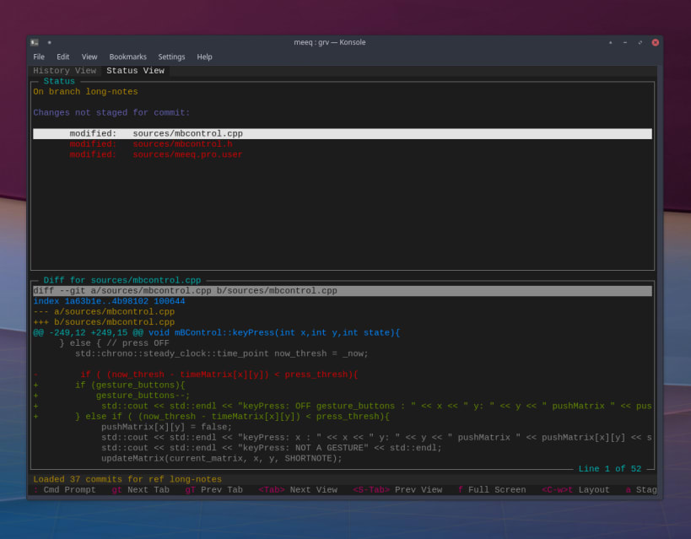Click the Status panel title

(x=59, y=81)
